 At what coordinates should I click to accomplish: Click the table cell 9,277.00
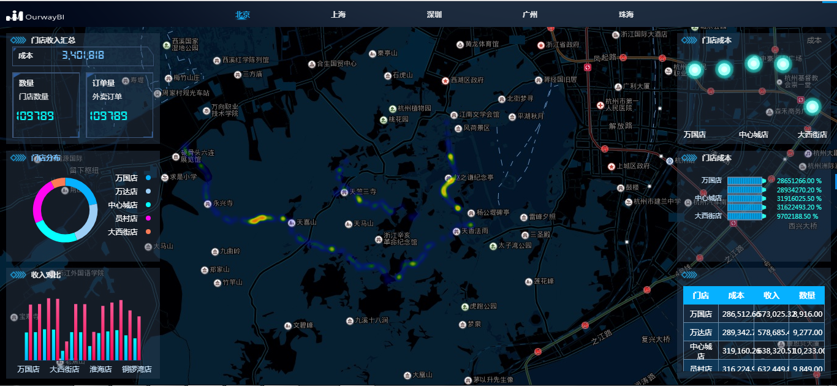coord(807,332)
